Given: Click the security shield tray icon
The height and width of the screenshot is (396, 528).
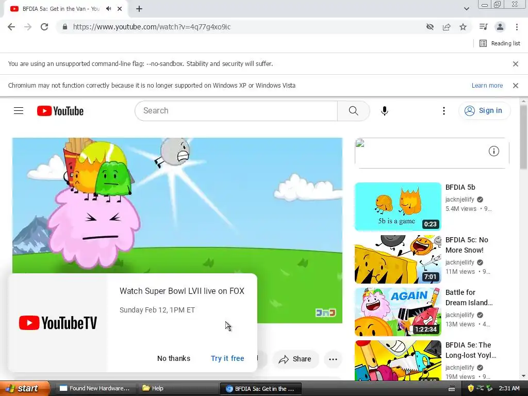Looking at the screenshot, I should [471, 389].
